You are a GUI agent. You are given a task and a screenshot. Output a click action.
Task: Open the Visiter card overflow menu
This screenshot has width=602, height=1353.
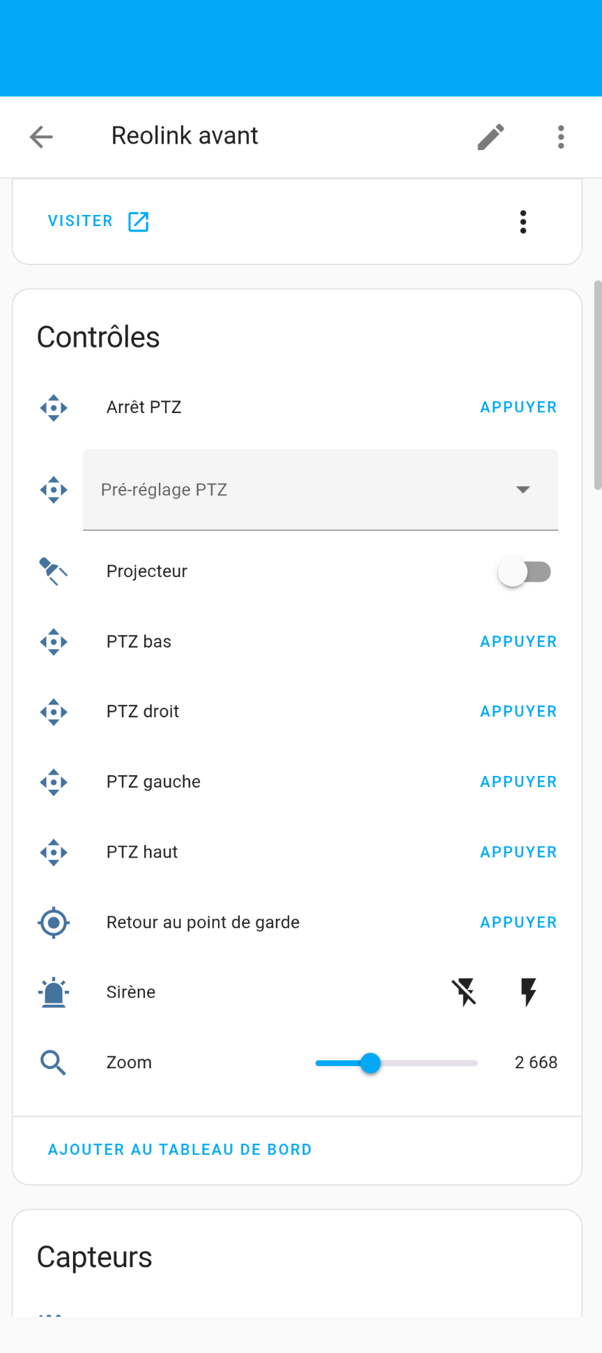(523, 222)
